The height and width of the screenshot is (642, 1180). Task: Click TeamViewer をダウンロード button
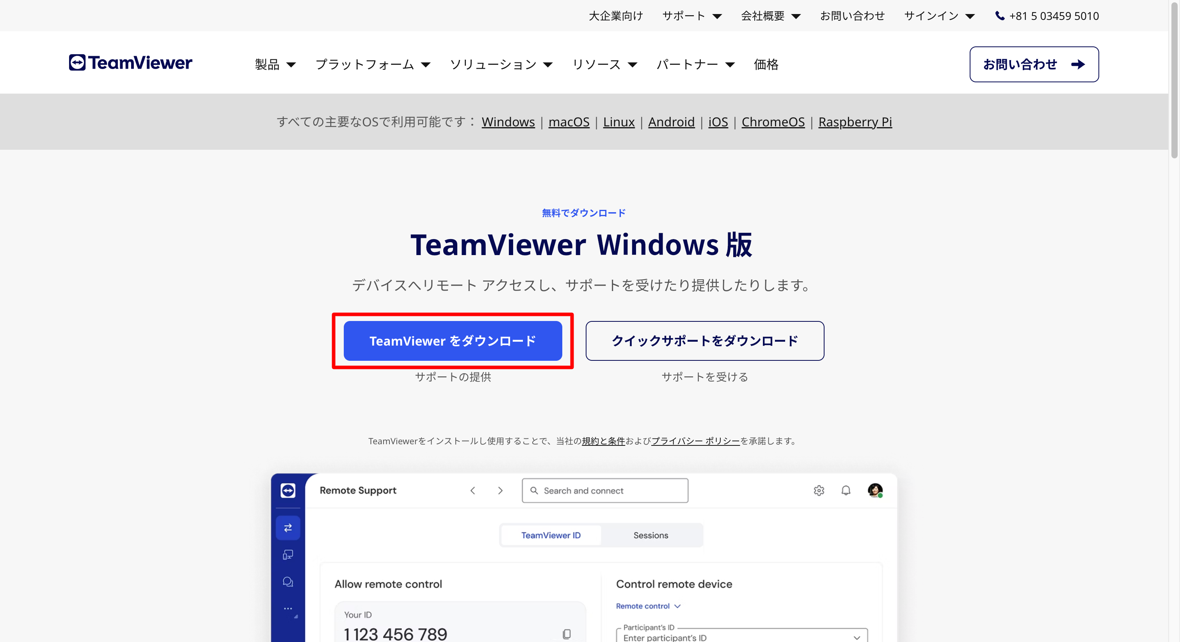[453, 341]
